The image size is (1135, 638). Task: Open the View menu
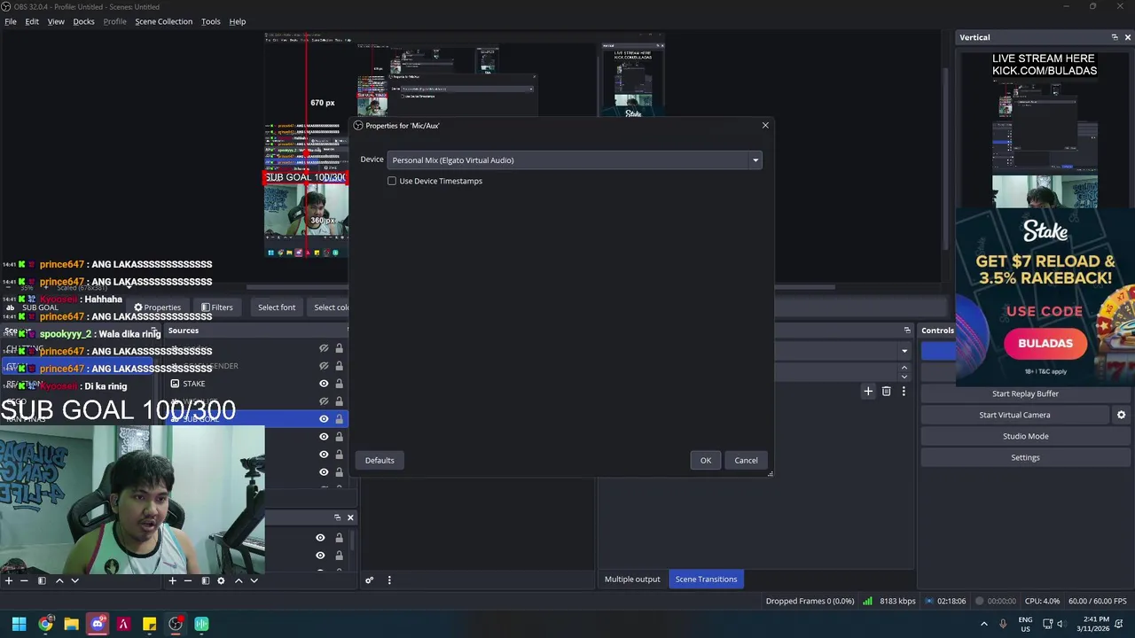click(56, 21)
